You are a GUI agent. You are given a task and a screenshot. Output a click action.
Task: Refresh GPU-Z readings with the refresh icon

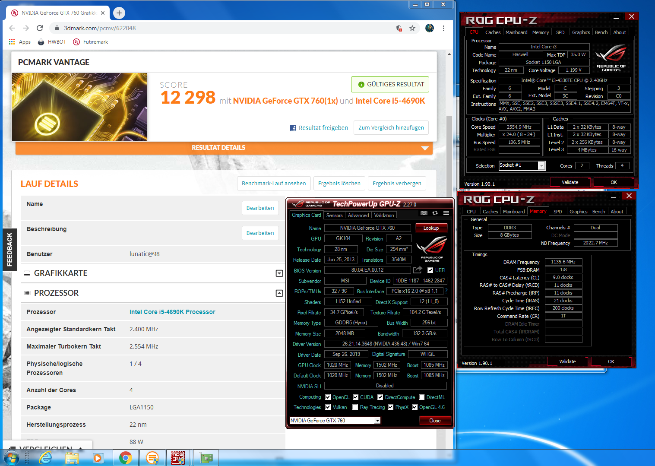tap(435, 213)
